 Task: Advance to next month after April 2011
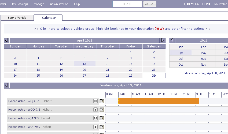pos(163,40)
